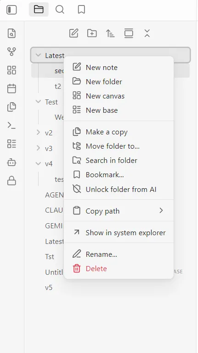The image size is (198, 353).
Task: Open the root-level Latest file below GEMI
Action: click(x=54, y=241)
